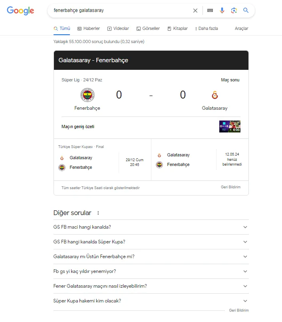This screenshot has width=282, height=322.
Task: Click Galatasaray team name under the crest
Action: [214, 108]
